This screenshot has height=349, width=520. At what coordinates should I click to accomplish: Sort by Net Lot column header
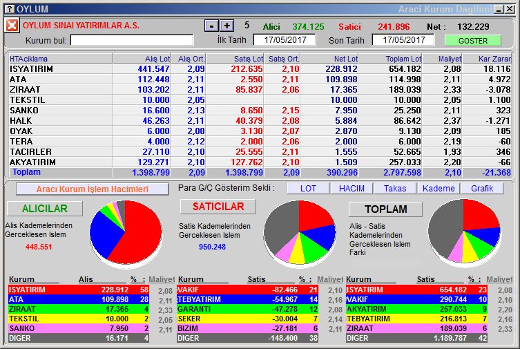pyautogui.click(x=329, y=59)
